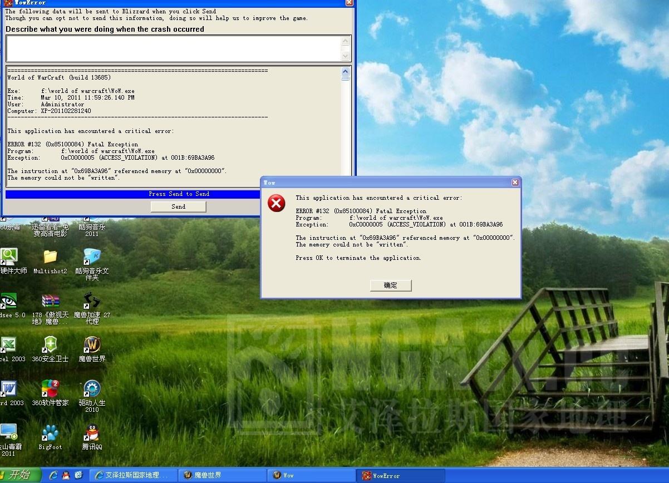This screenshot has width=669, height=483.
Task: Open the 开始 Start menu
Action: tap(20, 475)
